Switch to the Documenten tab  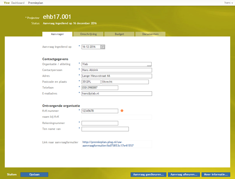(150, 34)
